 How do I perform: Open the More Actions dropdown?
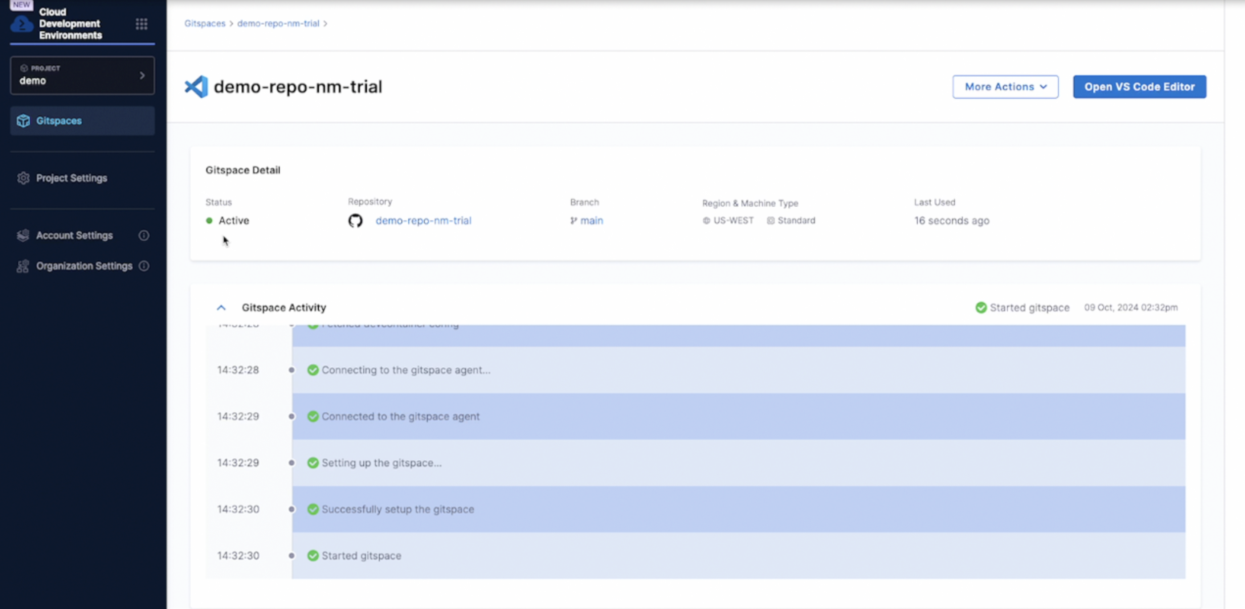1005,87
